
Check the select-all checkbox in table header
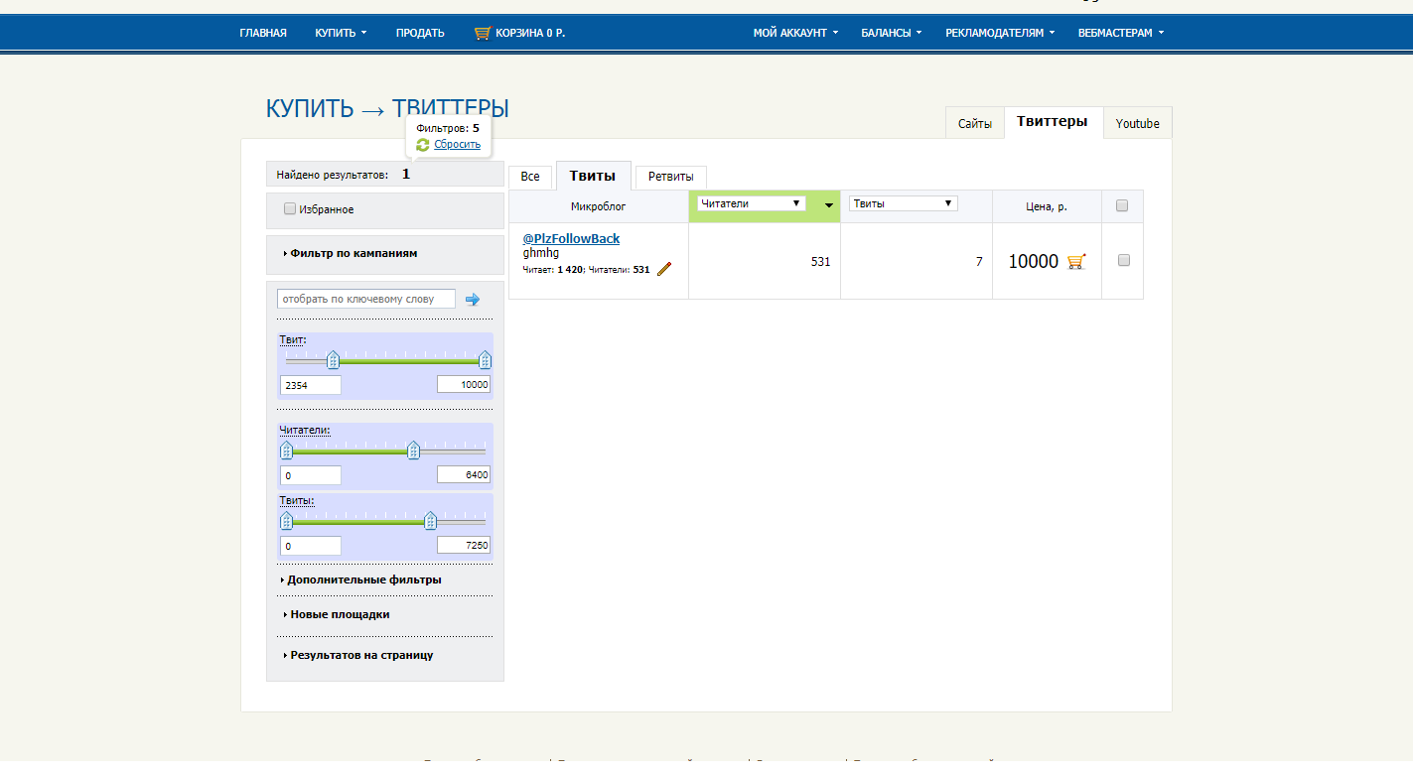[1122, 206]
